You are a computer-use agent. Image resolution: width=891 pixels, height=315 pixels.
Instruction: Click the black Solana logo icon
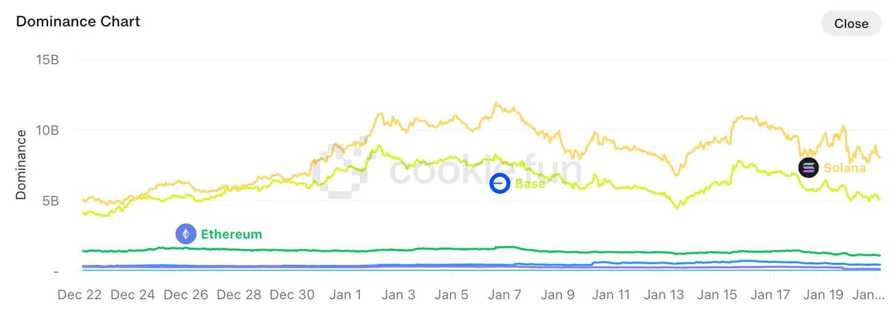pos(808,168)
